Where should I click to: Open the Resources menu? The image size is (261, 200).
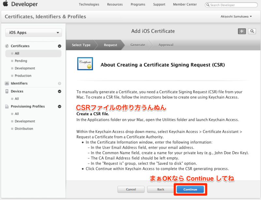point(115,4)
